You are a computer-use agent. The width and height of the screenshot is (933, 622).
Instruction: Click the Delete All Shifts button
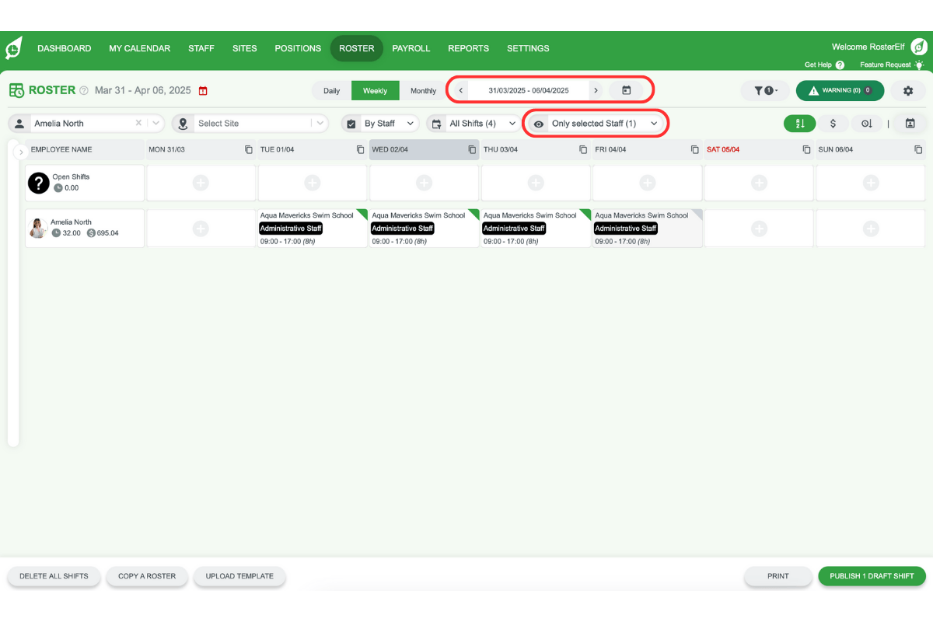54,576
